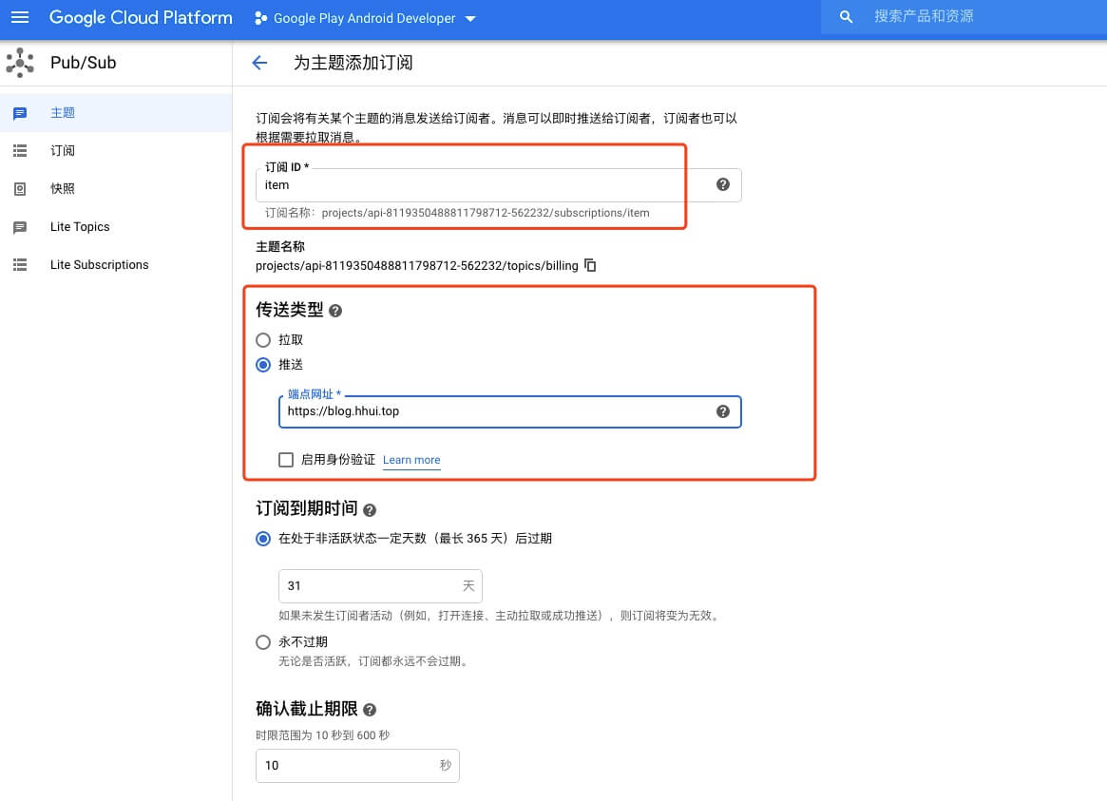The image size is (1107, 801).
Task: Click the Pub/Sub product title text
Action: tap(84, 63)
